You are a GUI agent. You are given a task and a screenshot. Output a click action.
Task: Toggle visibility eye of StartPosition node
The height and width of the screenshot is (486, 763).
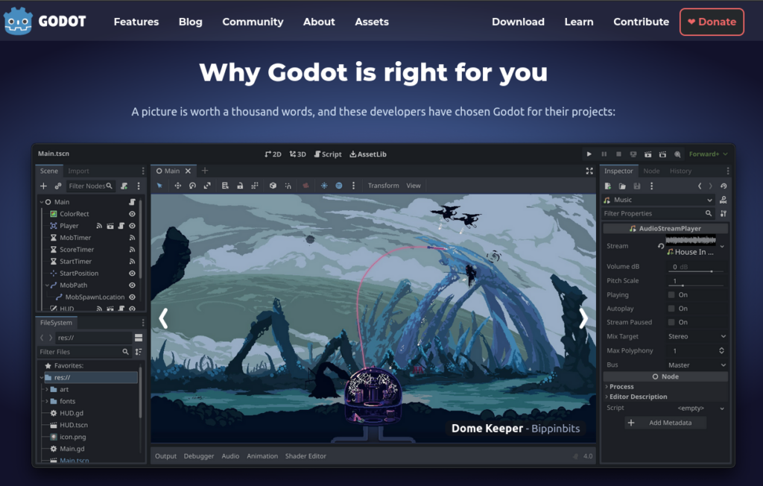(x=132, y=274)
